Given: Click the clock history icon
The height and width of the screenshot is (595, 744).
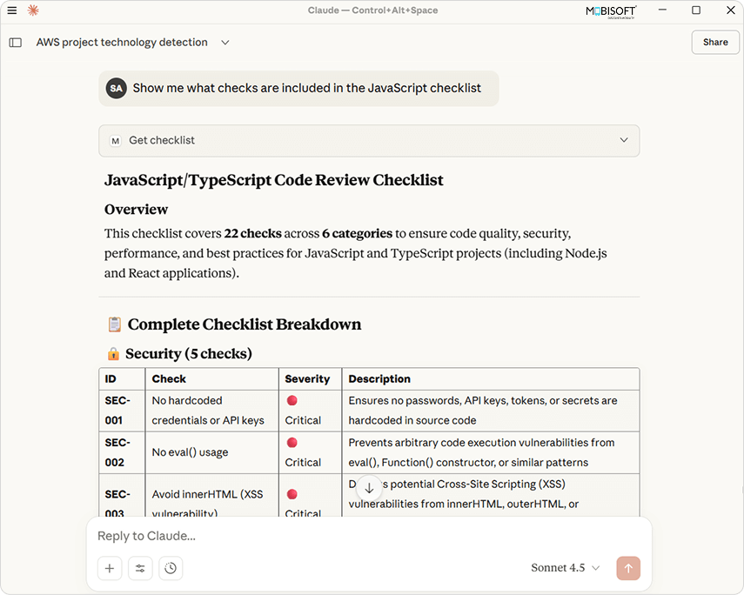Looking at the screenshot, I should click(171, 568).
